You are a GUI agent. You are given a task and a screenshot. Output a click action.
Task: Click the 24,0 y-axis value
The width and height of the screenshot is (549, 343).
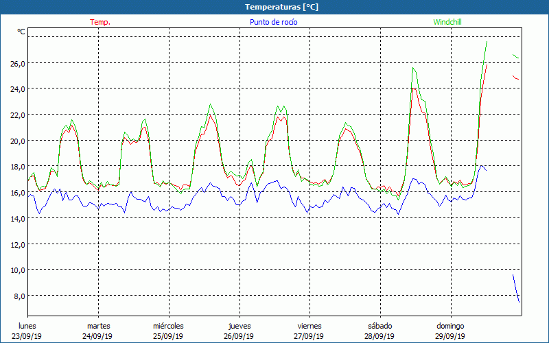pos(18,89)
